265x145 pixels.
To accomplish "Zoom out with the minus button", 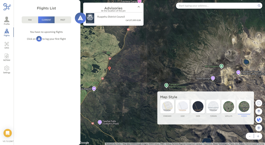I will [x=250, y=136].
